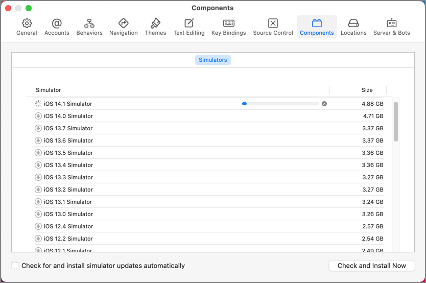Download the iOS 14.0 Simulator

[38, 116]
